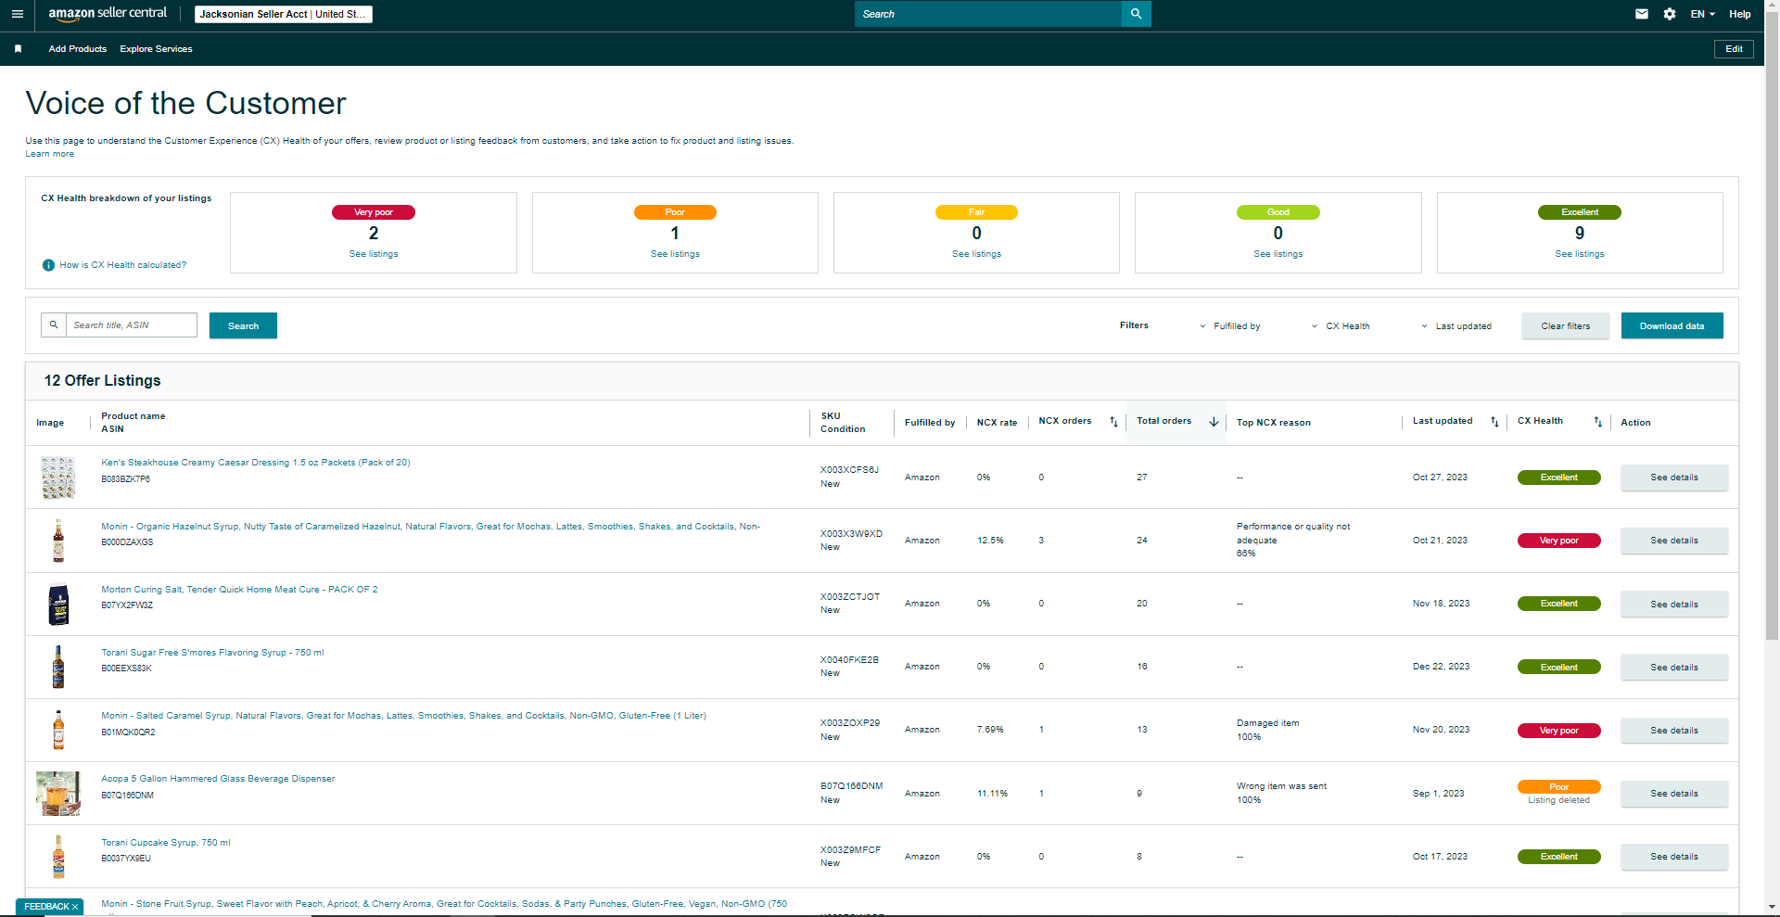
Task: Open Acopa 5 Gallon Beverage Dispenser link
Action: coord(218,779)
